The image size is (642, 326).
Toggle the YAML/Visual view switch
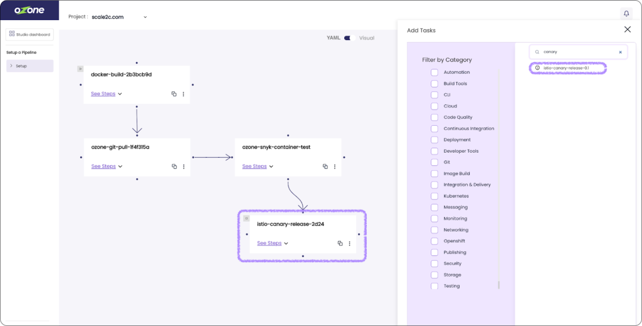coord(349,38)
